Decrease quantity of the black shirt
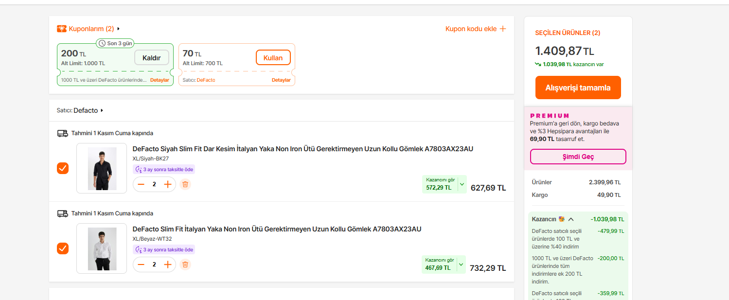 [x=141, y=184]
